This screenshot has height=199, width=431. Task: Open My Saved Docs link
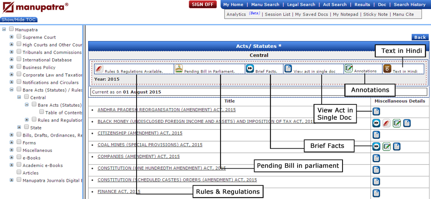(311, 14)
